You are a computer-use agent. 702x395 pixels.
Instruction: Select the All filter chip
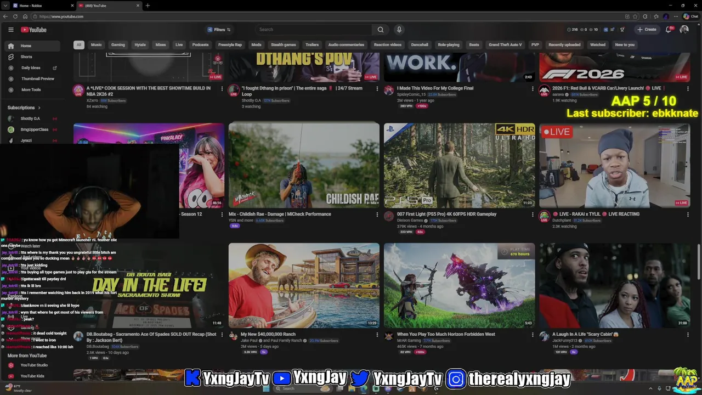(78, 45)
